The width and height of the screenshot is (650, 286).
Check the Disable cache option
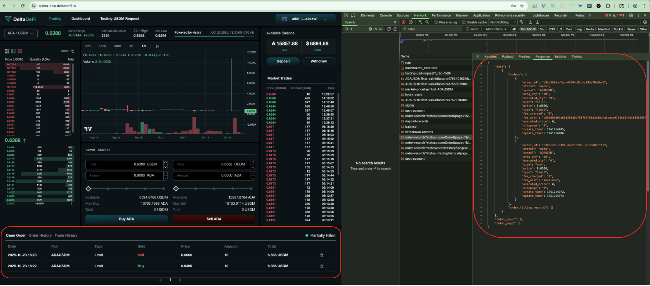coord(464,22)
